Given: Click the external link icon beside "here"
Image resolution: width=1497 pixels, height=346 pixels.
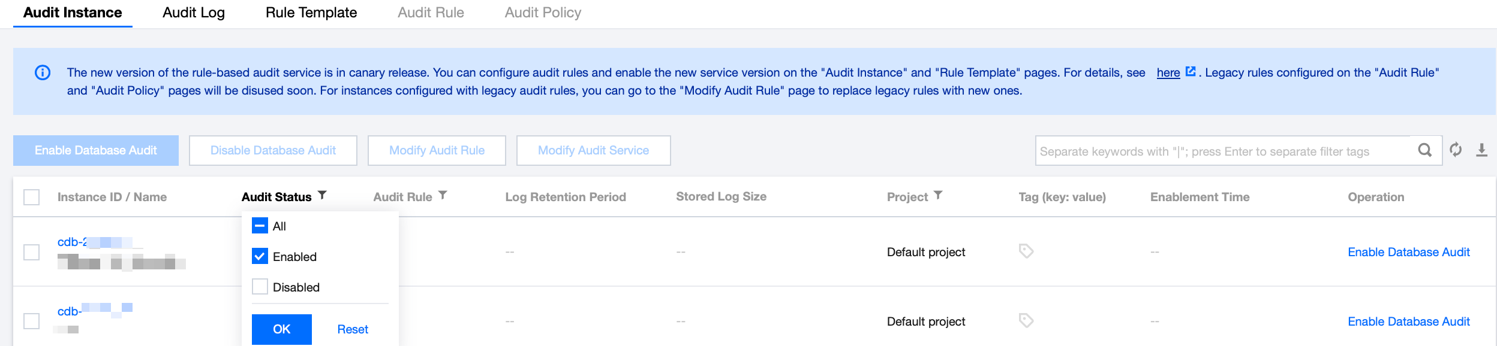Looking at the screenshot, I should (x=1191, y=72).
